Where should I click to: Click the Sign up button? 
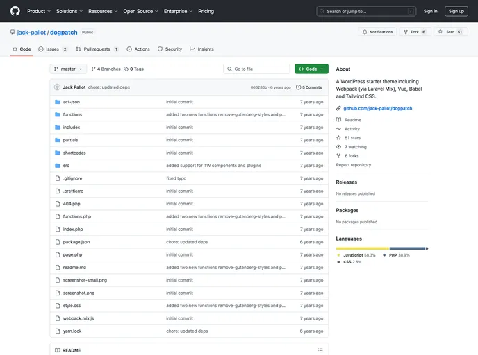click(x=456, y=11)
